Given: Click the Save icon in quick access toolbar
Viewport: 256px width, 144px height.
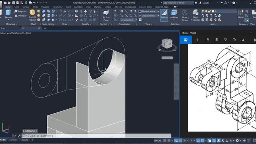Looking at the screenshot, I should click(13, 3).
